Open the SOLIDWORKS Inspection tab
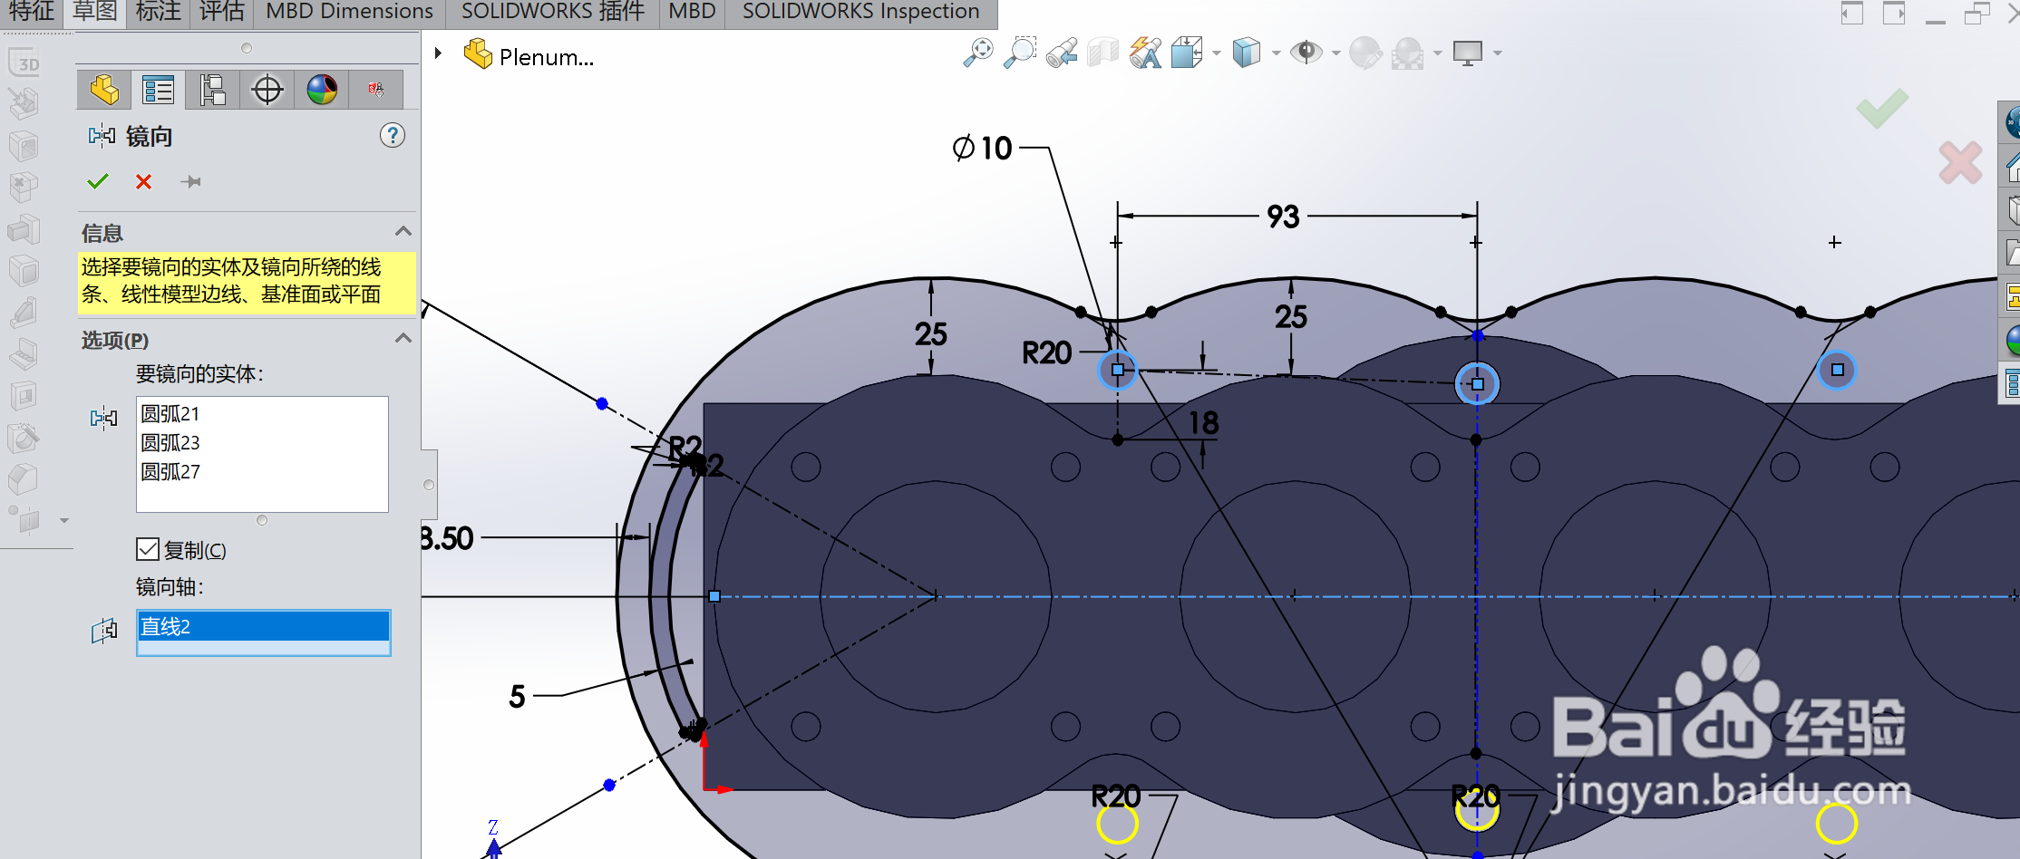The width and height of the screenshot is (2020, 859). [860, 12]
